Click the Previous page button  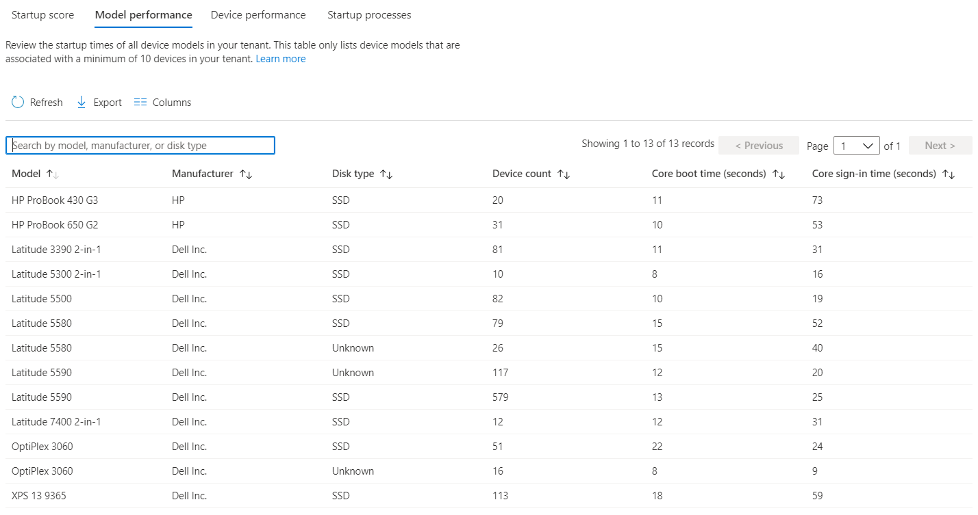[759, 145]
